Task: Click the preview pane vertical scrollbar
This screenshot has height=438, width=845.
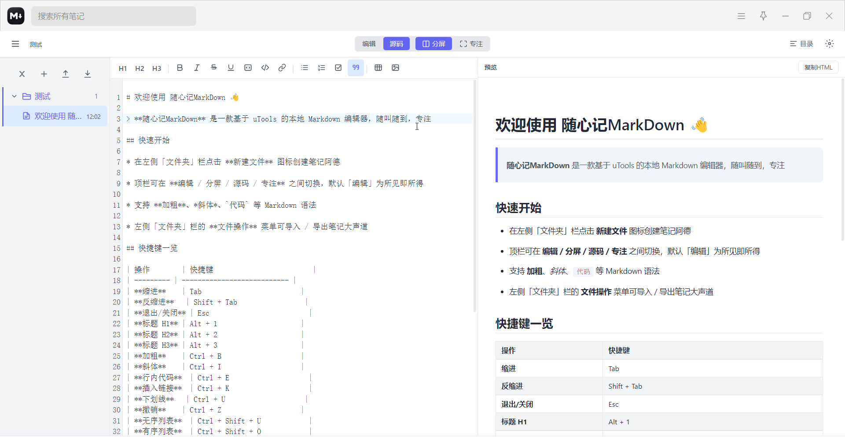Action: click(843, 159)
